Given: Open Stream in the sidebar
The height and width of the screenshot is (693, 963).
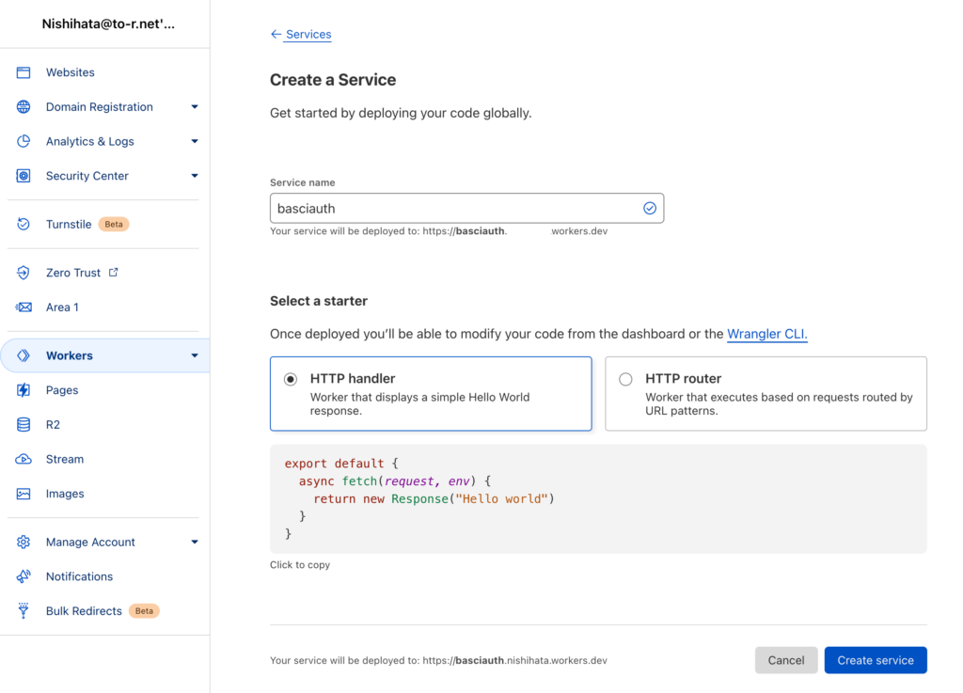Looking at the screenshot, I should [x=65, y=459].
